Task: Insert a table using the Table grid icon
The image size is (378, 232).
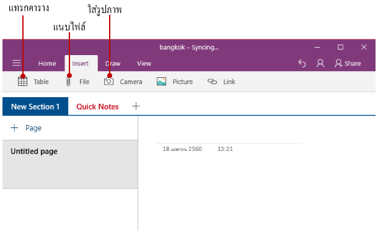Action: pyautogui.click(x=23, y=82)
